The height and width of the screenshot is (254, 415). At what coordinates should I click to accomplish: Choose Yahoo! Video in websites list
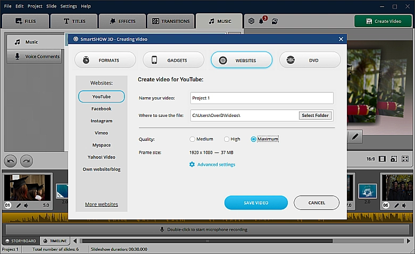102,157
